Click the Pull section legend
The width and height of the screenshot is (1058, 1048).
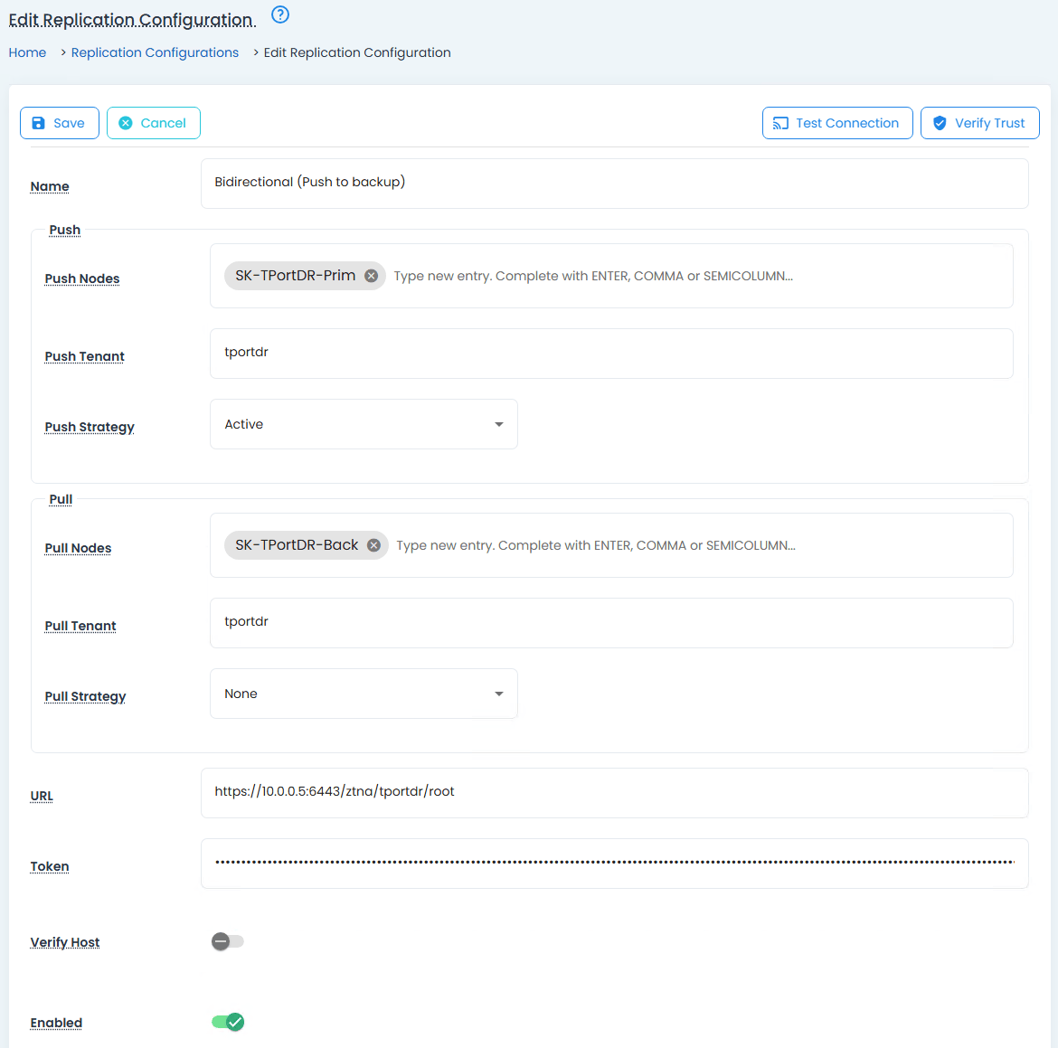click(x=61, y=499)
